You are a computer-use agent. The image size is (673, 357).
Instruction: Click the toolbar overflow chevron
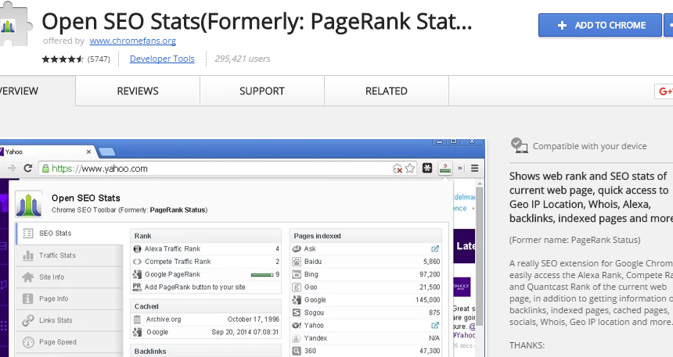pyautogui.click(x=460, y=168)
